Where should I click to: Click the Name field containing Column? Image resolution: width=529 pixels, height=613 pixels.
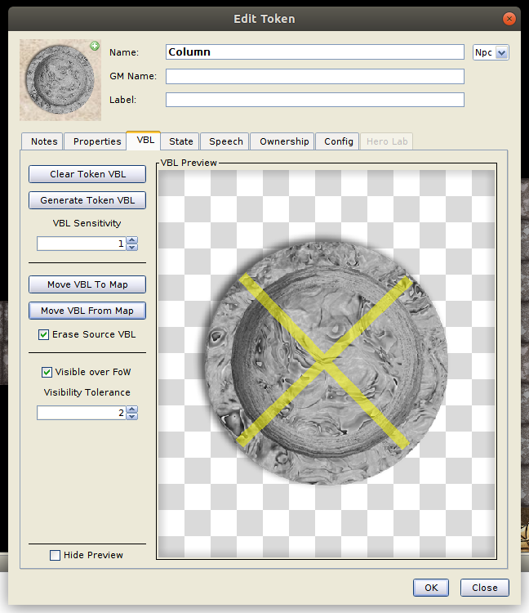314,52
